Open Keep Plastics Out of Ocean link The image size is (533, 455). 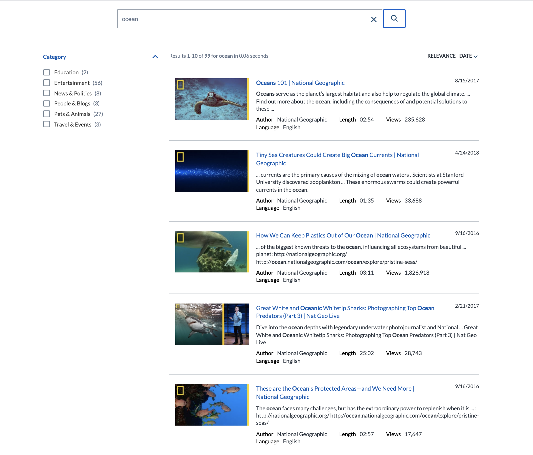click(343, 235)
